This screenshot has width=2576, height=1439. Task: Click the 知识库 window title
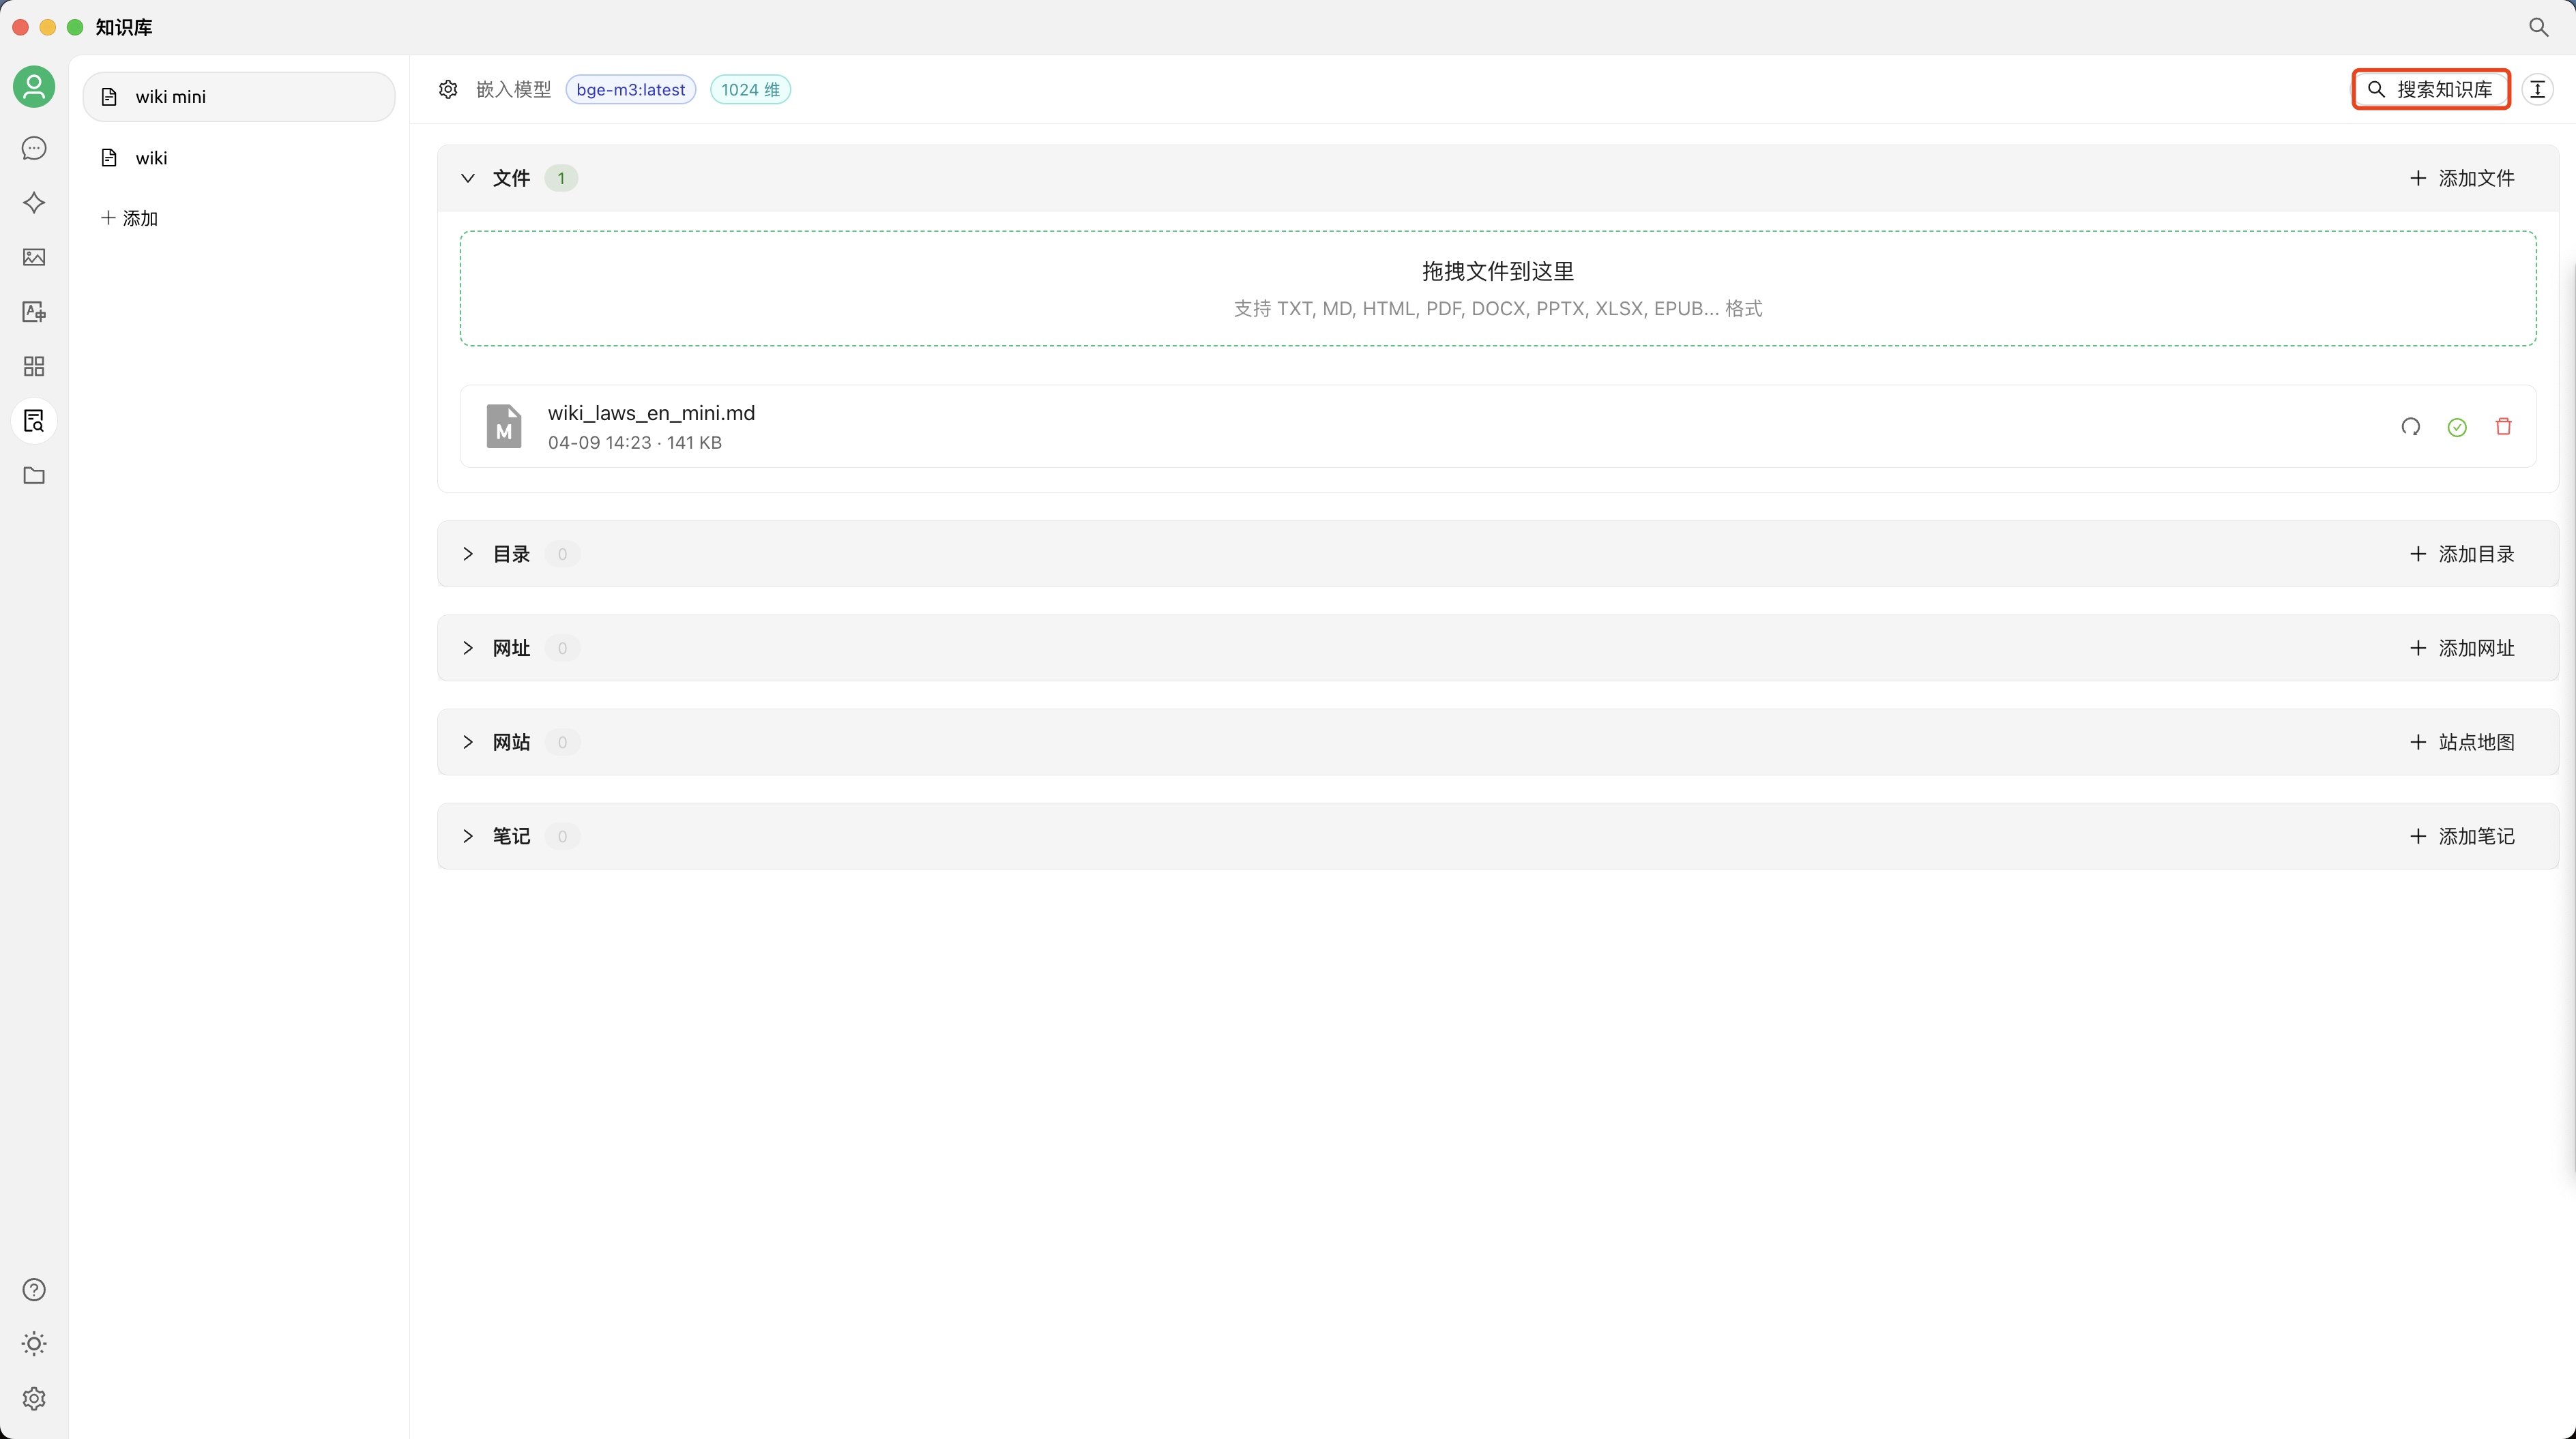click(124, 28)
